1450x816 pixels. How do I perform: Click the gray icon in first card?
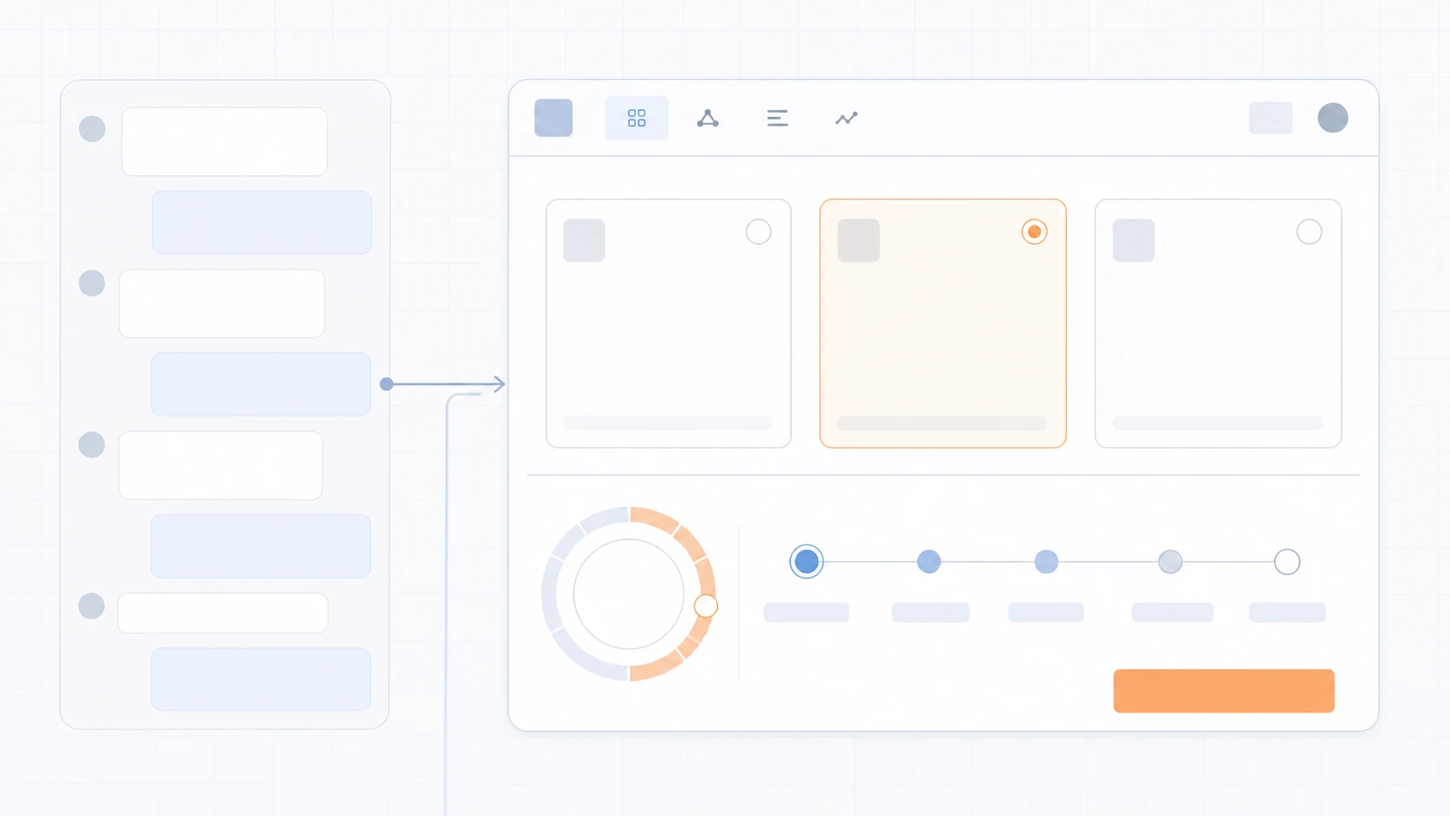coord(584,240)
